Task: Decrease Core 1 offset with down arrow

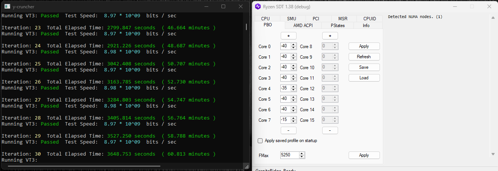Action: [x=294, y=59]
